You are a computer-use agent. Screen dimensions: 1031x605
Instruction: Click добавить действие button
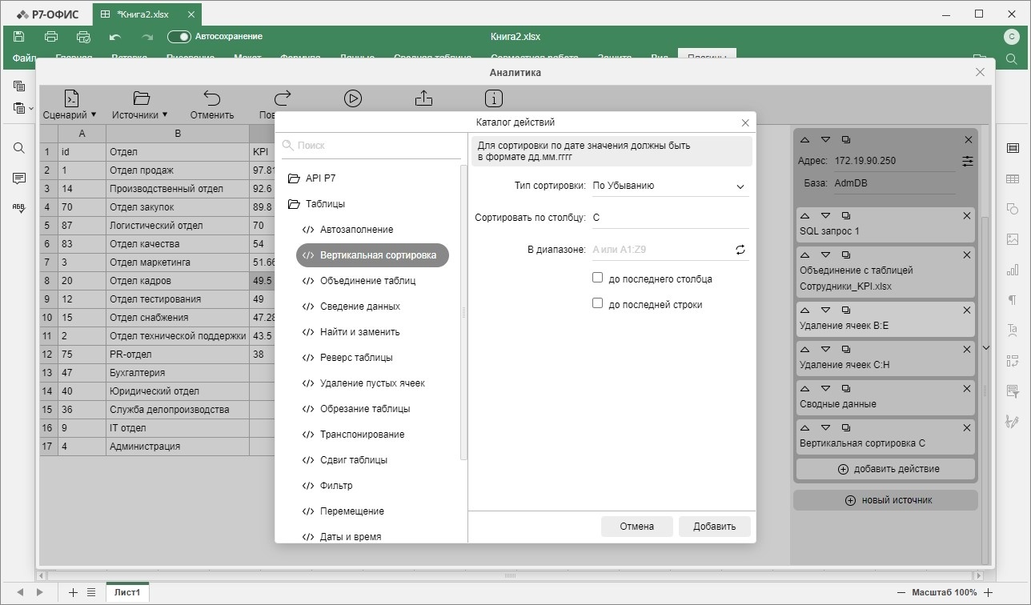885,469
